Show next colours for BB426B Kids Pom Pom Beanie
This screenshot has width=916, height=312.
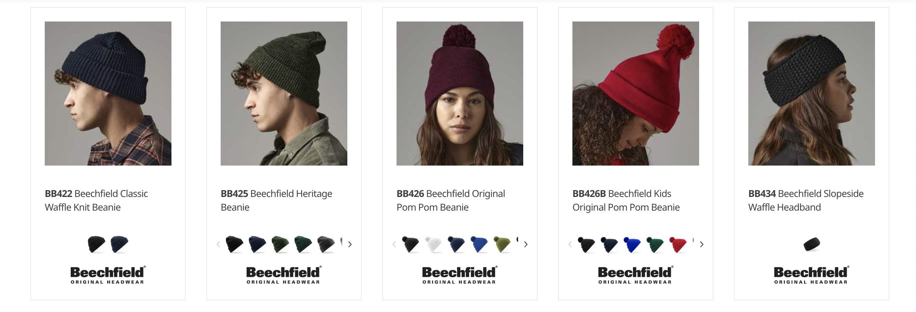coord(702,244)
